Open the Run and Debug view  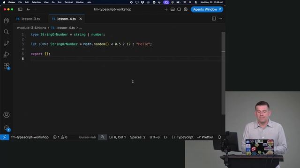click(x=6, y=55)
